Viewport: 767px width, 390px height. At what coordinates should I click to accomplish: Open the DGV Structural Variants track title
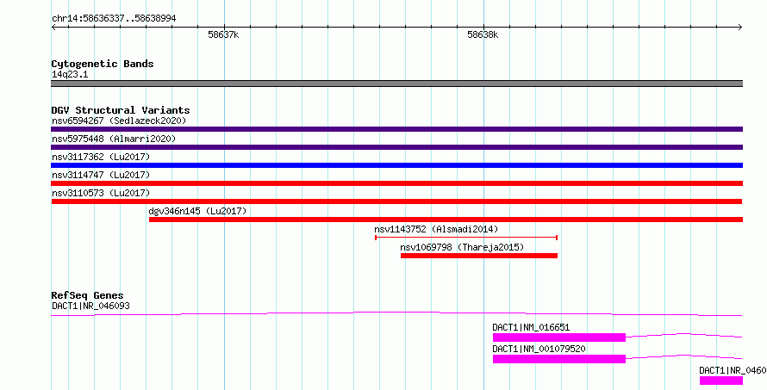(x=121, y=110)
